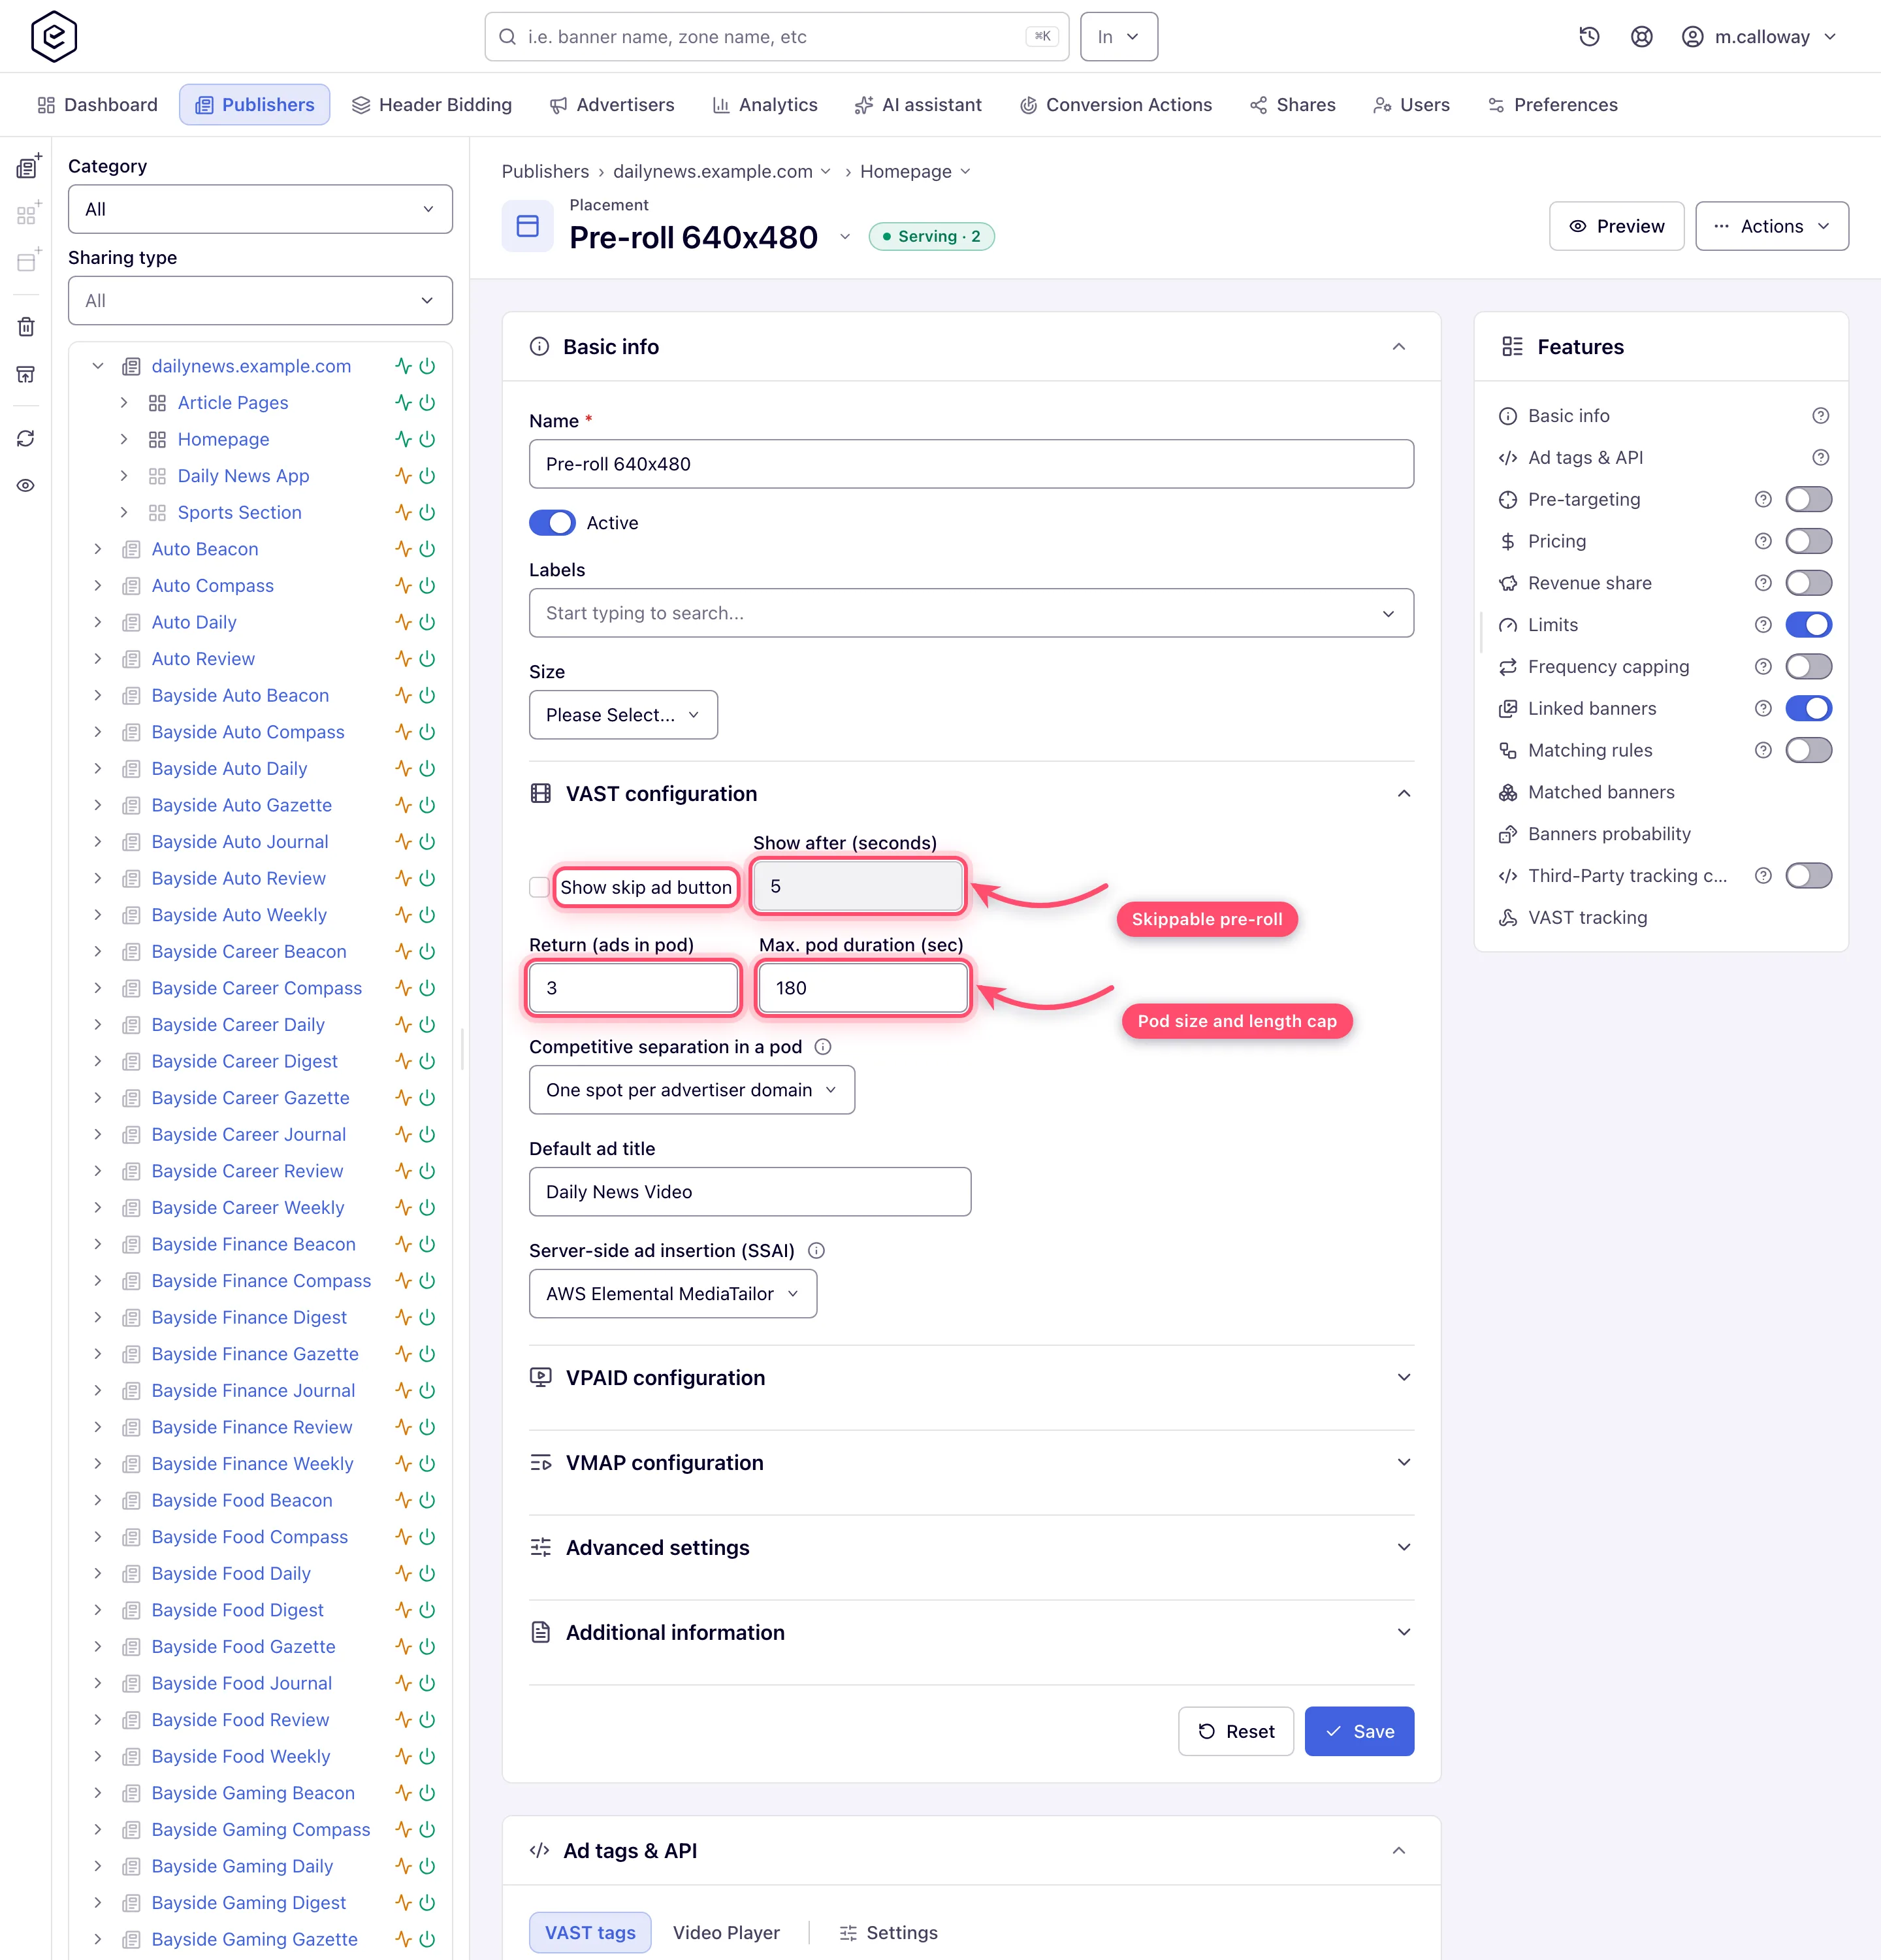Open the Competitive separation dropdown
The height and width of the screenshot is (1960, 1881).
click(692, 1090)
